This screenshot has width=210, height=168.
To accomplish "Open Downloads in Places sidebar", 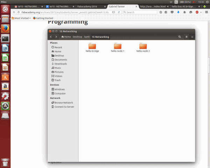I will point(59,64).
